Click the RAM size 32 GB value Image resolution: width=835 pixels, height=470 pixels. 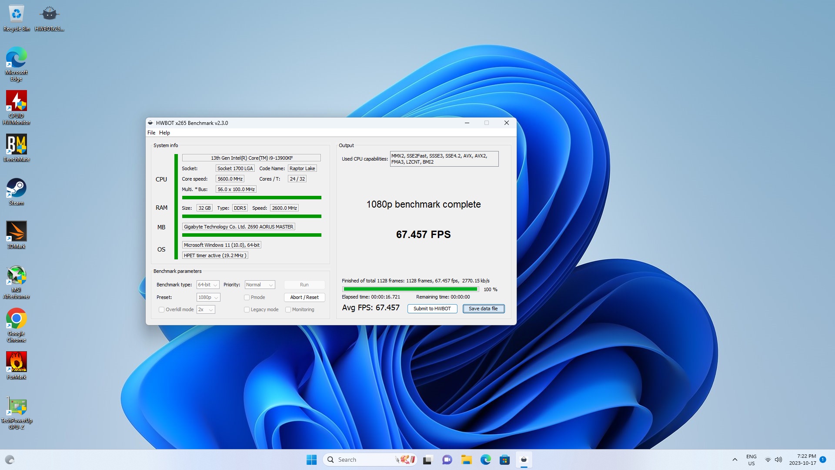(x=204, y=208)
